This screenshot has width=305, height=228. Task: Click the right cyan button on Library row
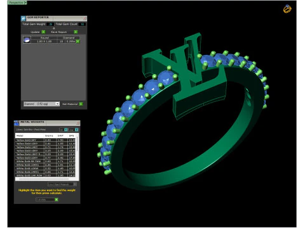[x=76, y=130]
